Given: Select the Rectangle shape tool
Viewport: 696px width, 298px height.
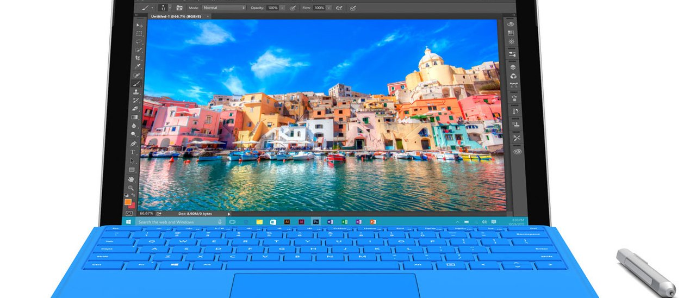Looking at the screenshot, I should 132,170.
